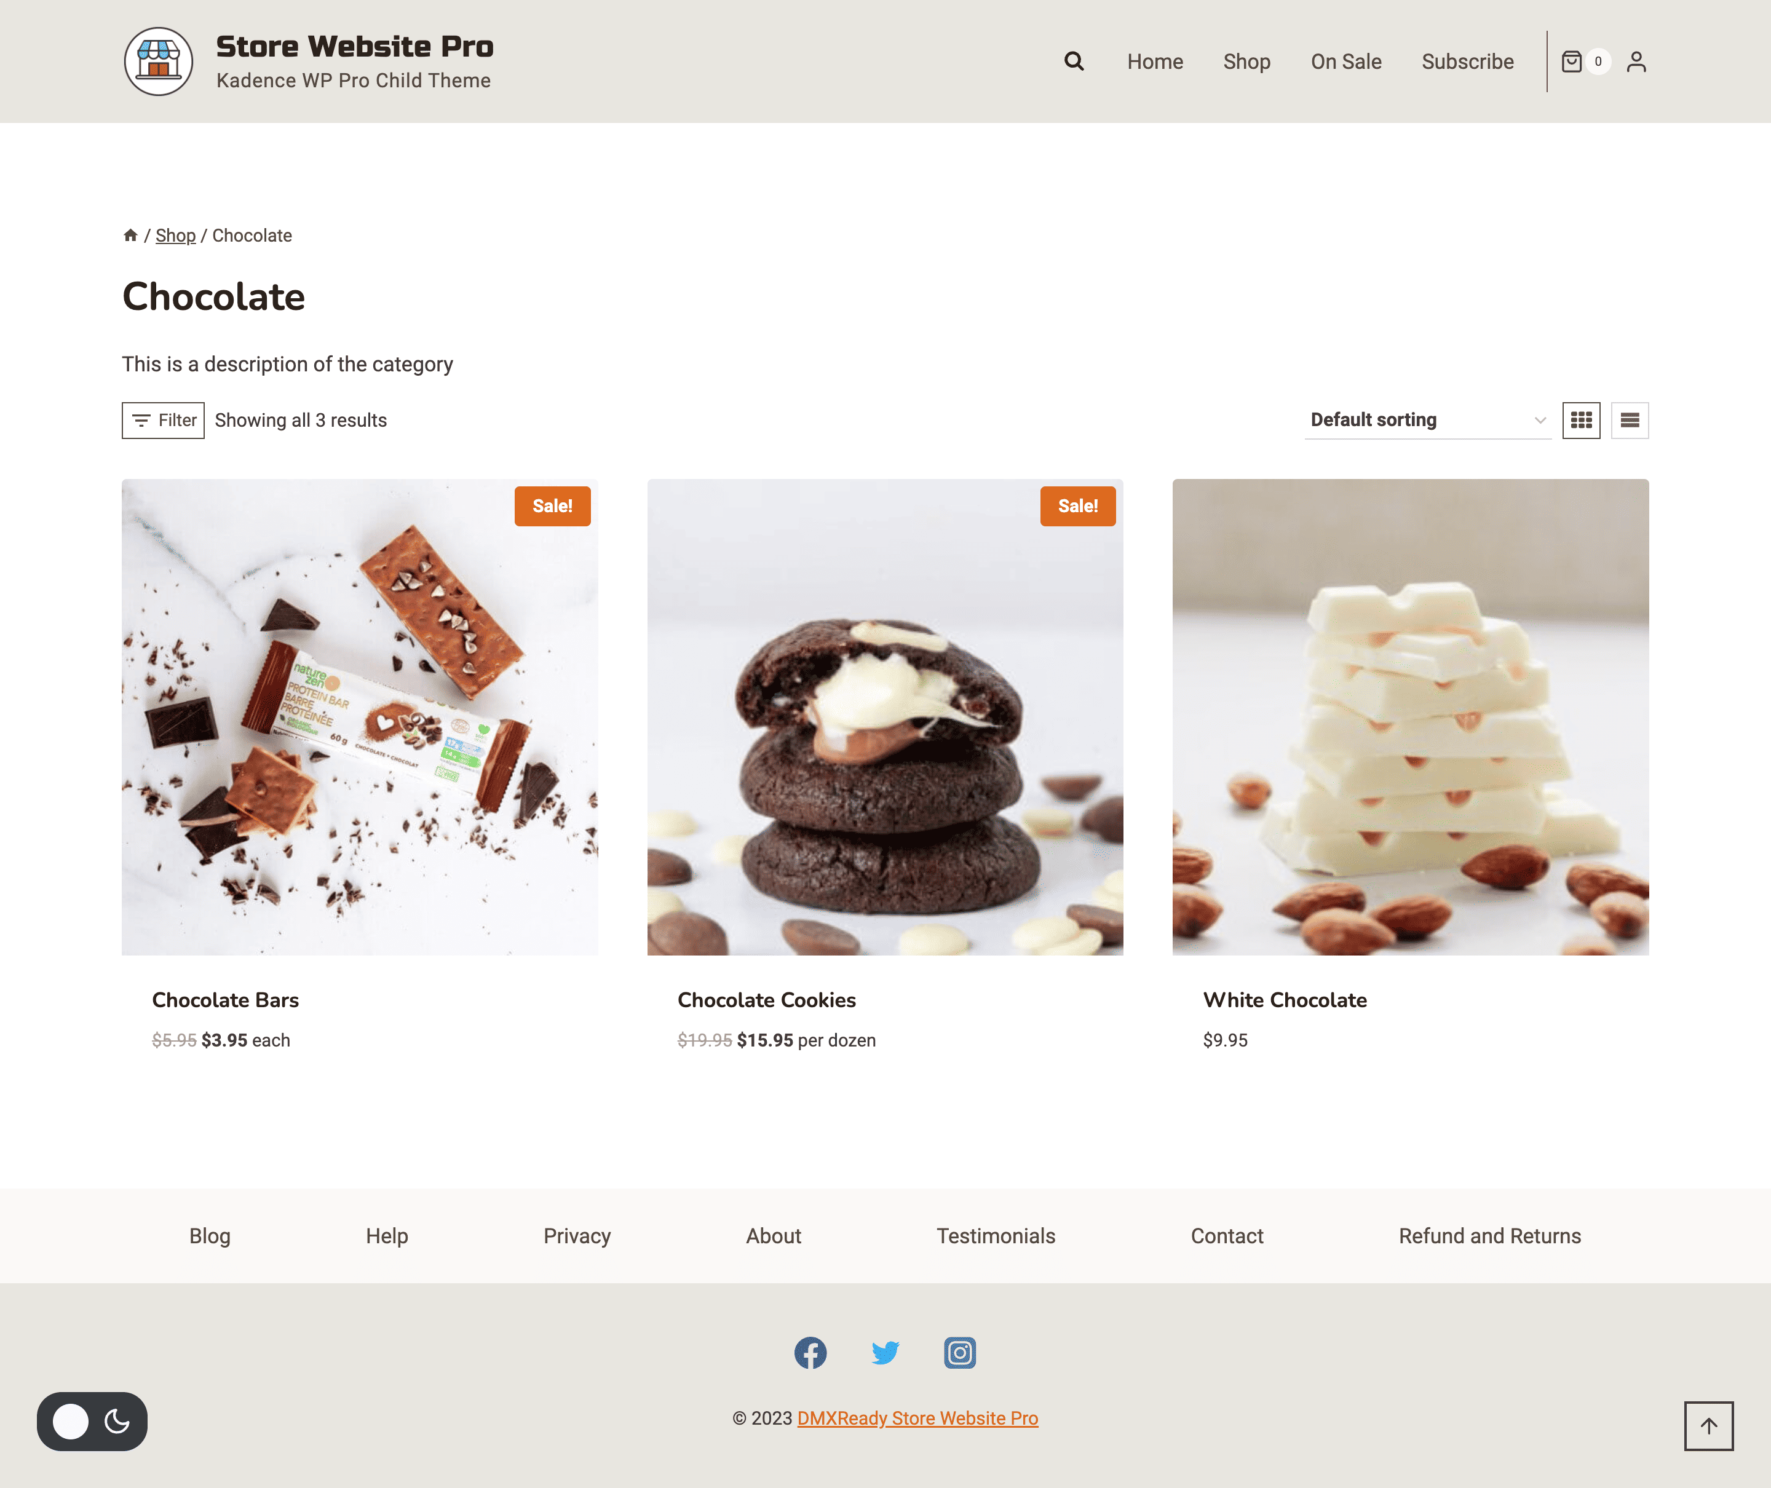Open DMXReady Store Website Pro footer link

(917, 1418)
